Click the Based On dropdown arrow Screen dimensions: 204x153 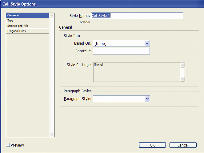[x=147, y=43]
